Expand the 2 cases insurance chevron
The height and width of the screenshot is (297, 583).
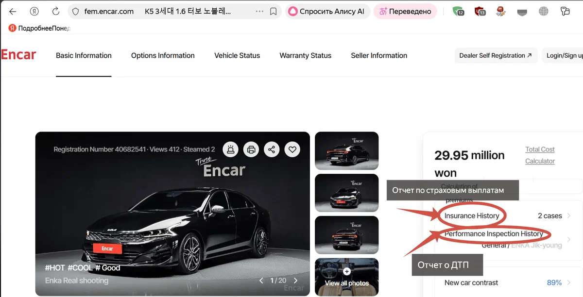[569, 215]
